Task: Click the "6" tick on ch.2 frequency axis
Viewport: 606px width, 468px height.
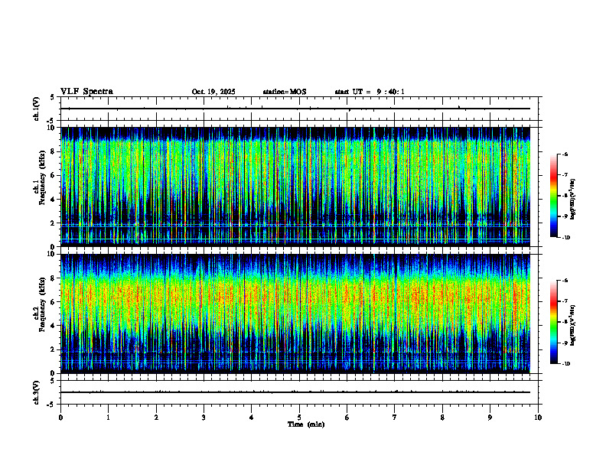Action: [x=54, y=302]
